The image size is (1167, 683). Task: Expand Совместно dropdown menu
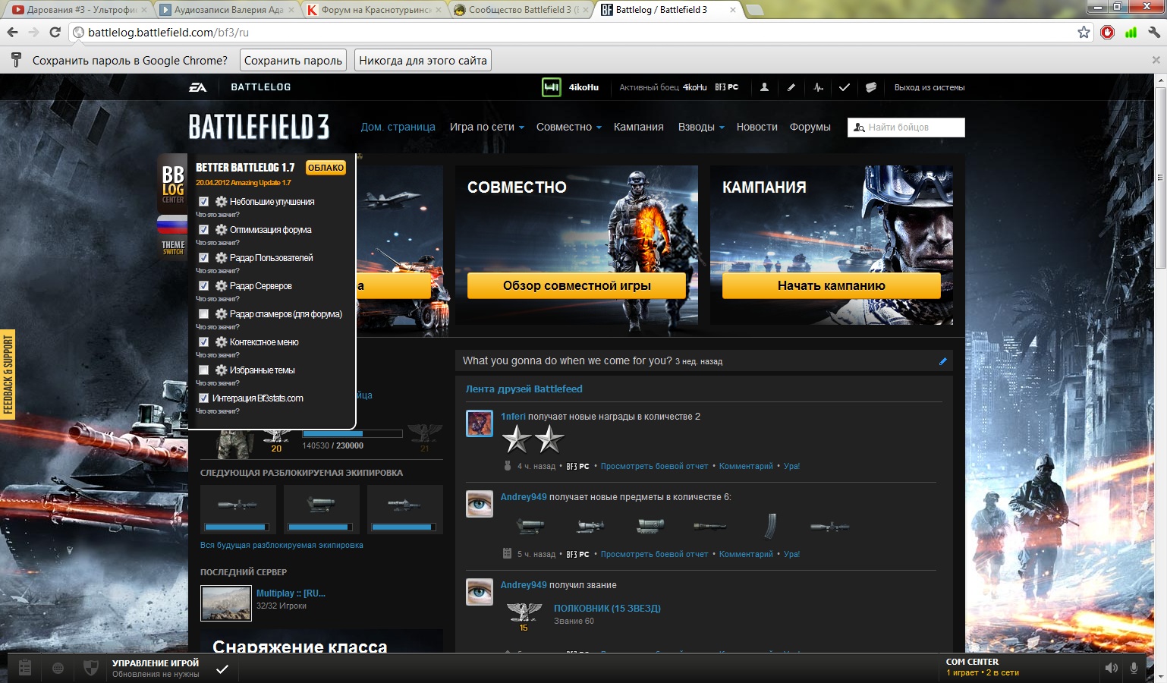click(568, 127)
